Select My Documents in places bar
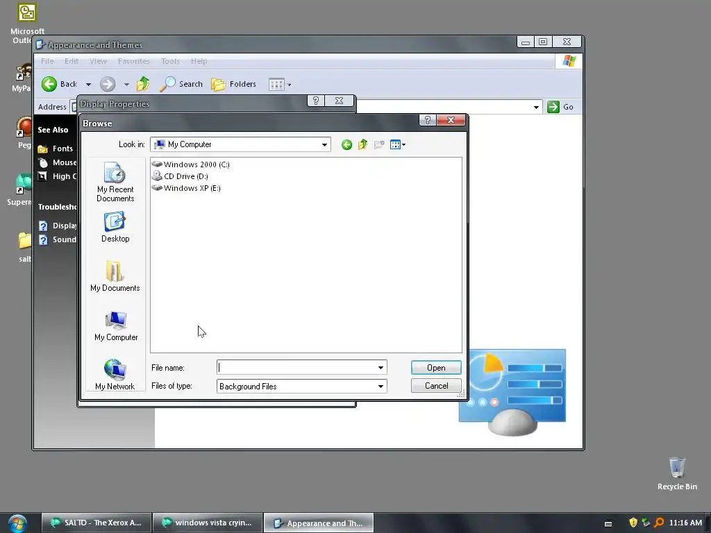The image size is (711, 533). [115, 276]
